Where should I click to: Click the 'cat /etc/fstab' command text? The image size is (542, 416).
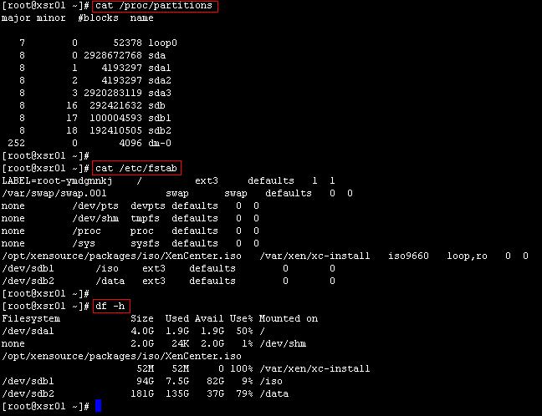pyautogui.click(x=136, y=168)
